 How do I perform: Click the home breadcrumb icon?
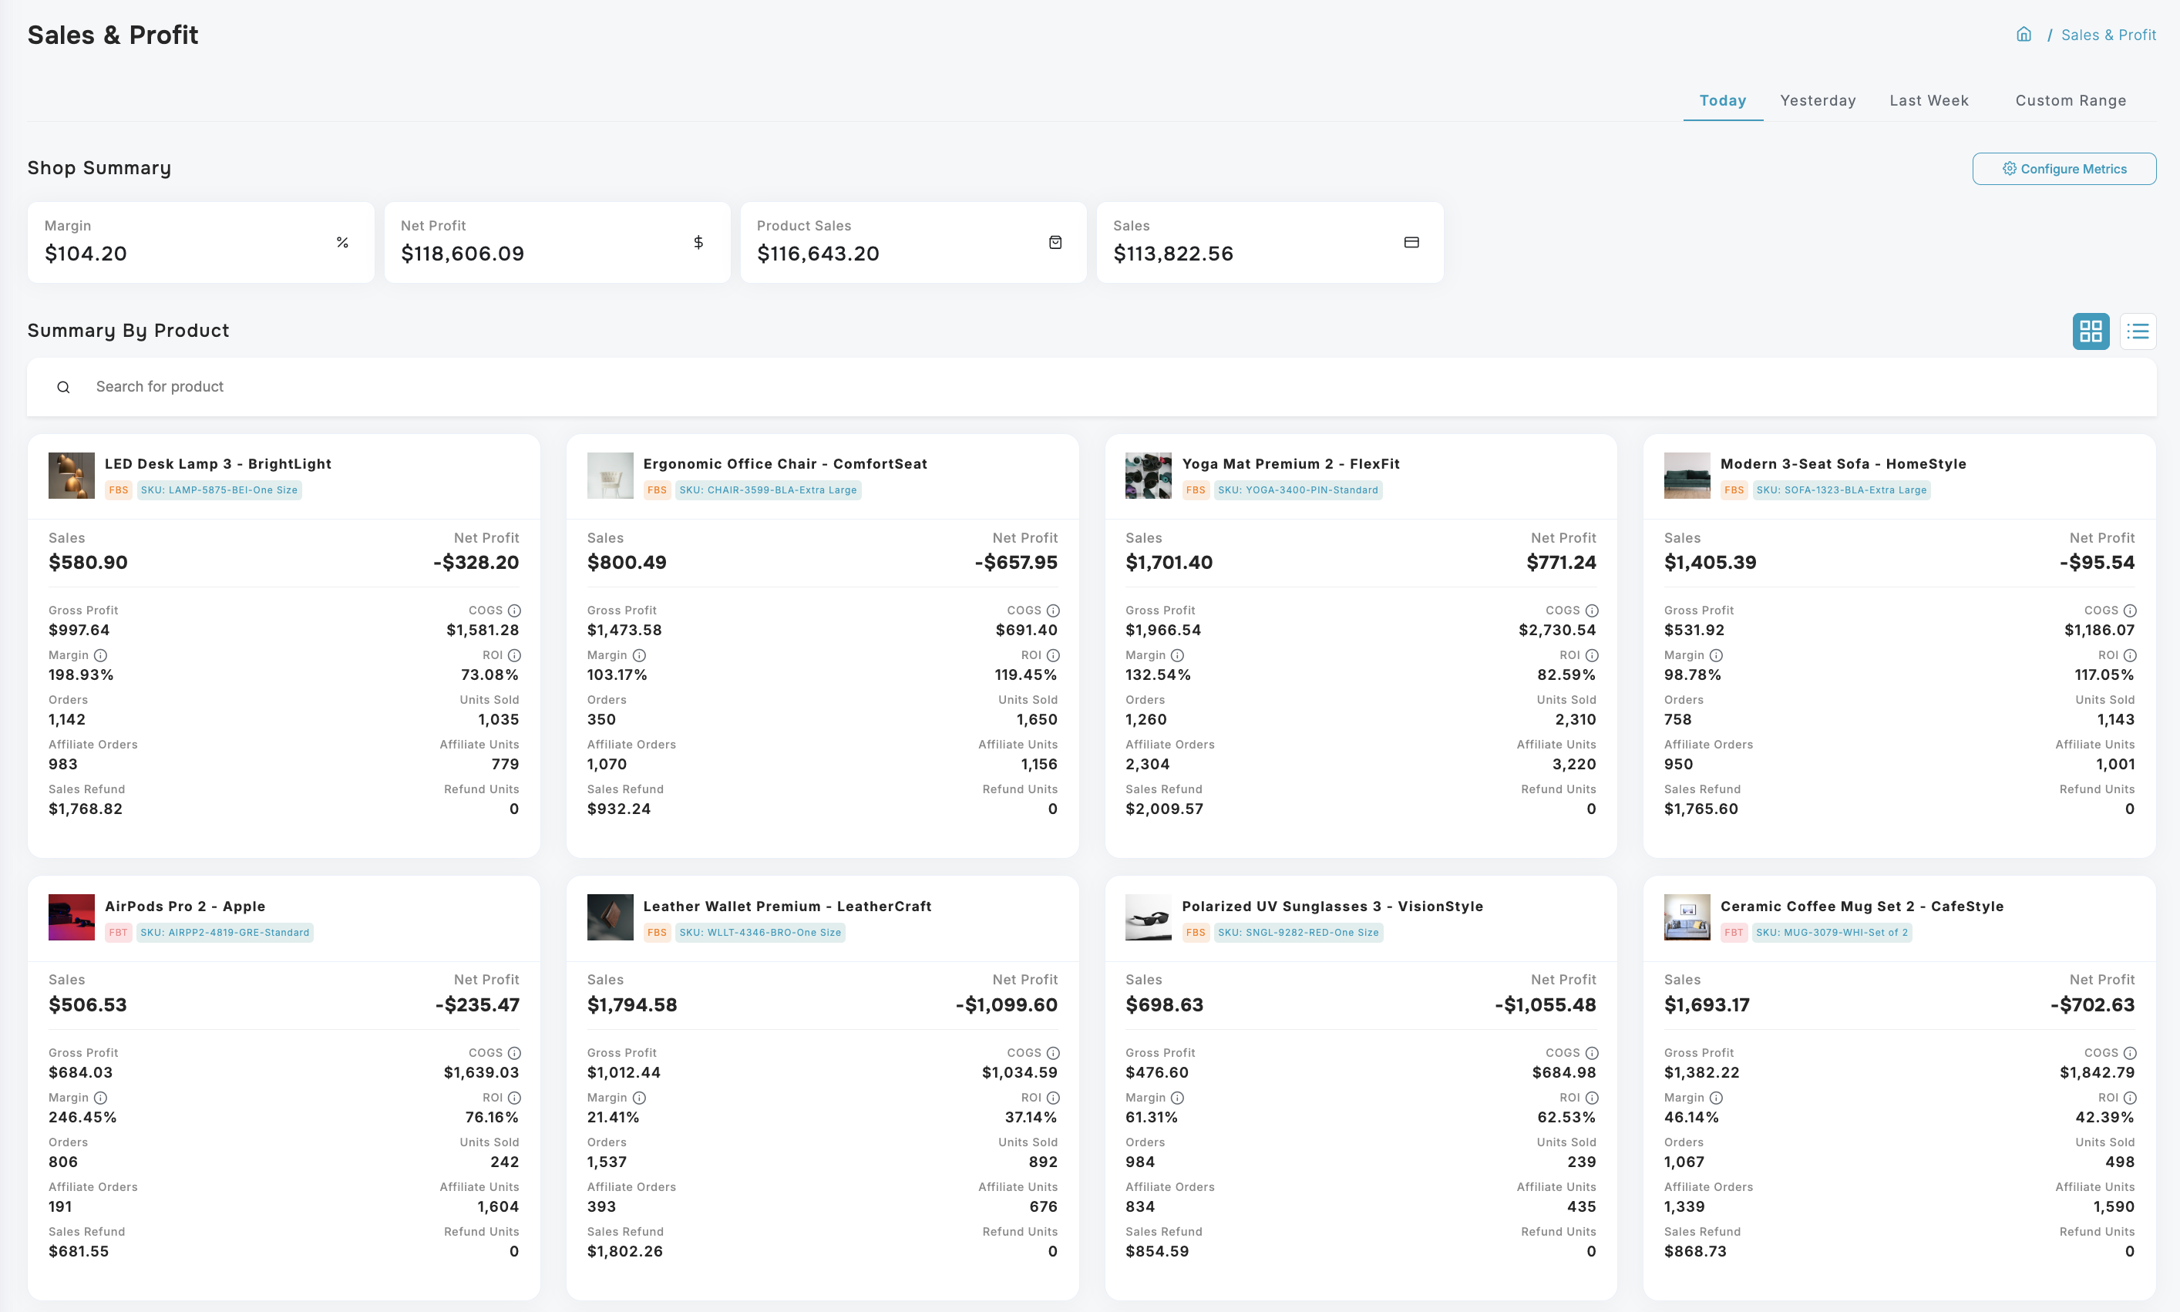pyautogui.click(x=2024, y=35)
